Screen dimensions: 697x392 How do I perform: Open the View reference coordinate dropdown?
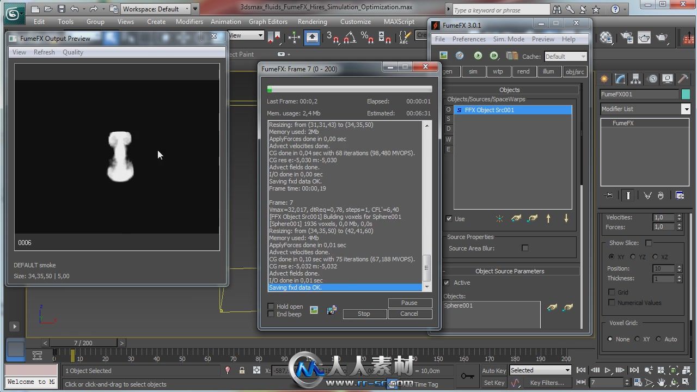coord(246,35)
